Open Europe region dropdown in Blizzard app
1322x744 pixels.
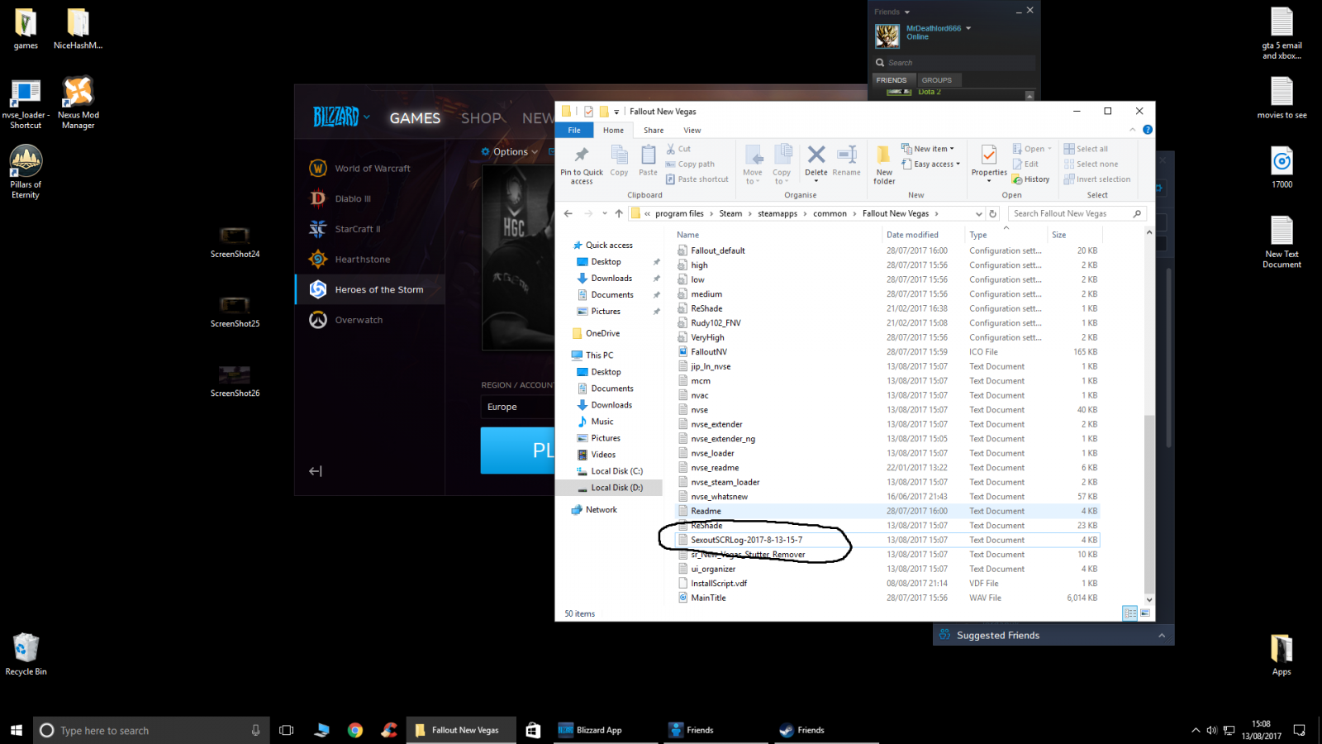[x=517, y=407]
